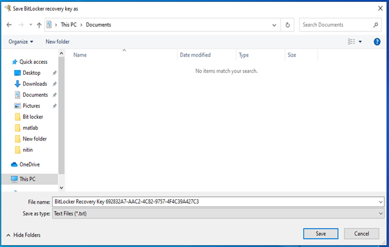Click the forward navigation arrow
The width and height of the screenshot is (389, 247).
point(21,25)
